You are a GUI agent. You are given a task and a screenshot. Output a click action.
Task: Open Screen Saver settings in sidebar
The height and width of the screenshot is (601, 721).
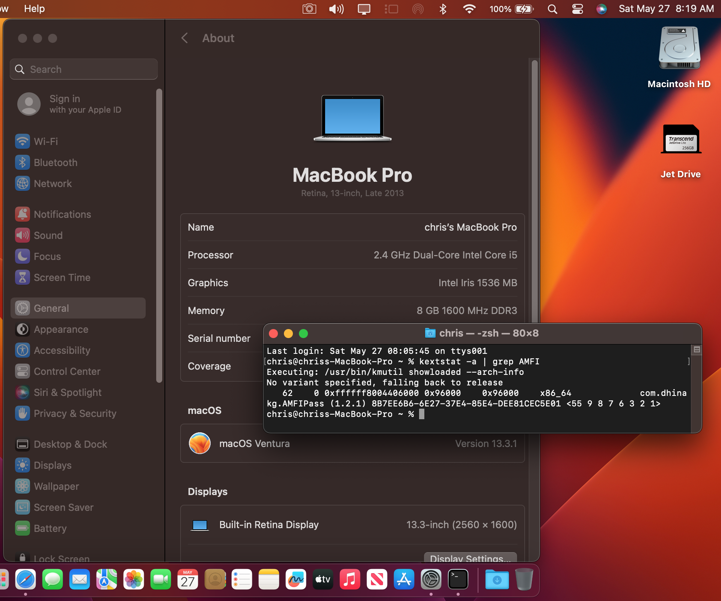(78, 507)
